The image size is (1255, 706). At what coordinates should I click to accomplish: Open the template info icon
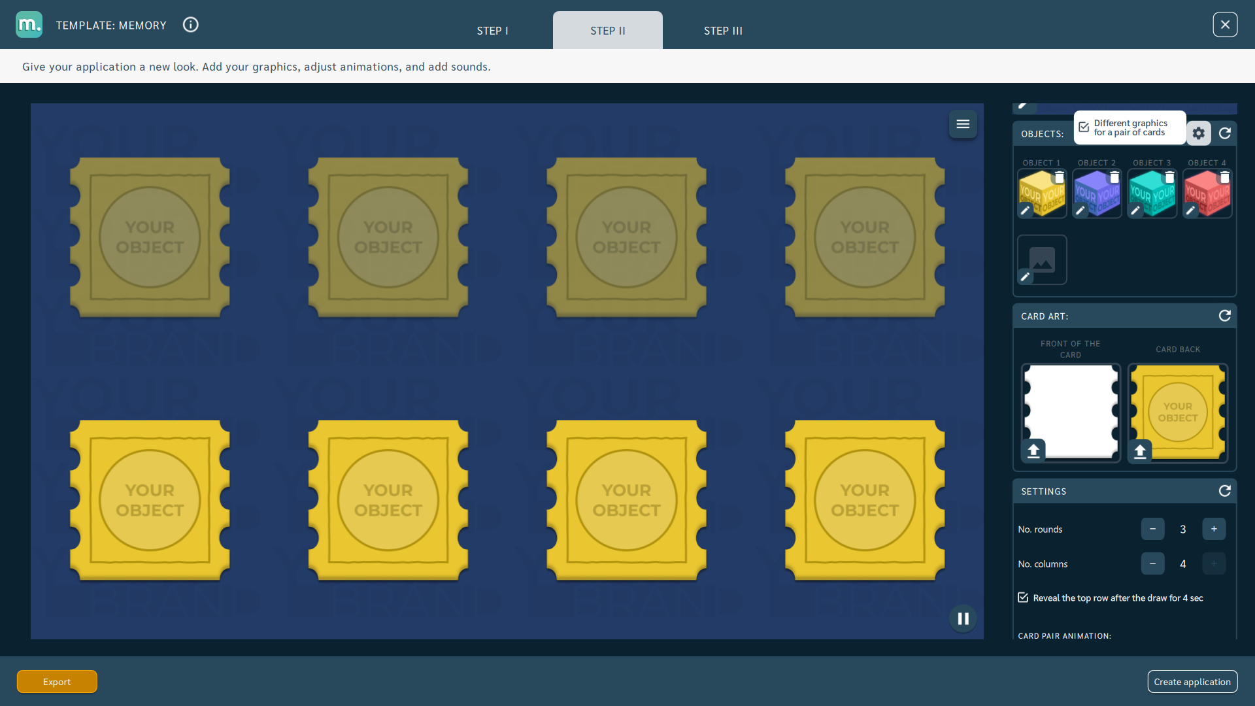(x=190, y=25)
